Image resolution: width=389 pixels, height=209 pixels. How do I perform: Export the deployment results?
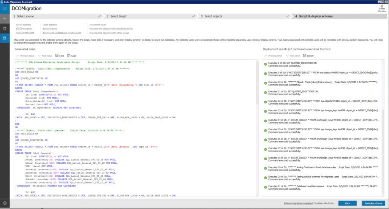click(308, 55)
